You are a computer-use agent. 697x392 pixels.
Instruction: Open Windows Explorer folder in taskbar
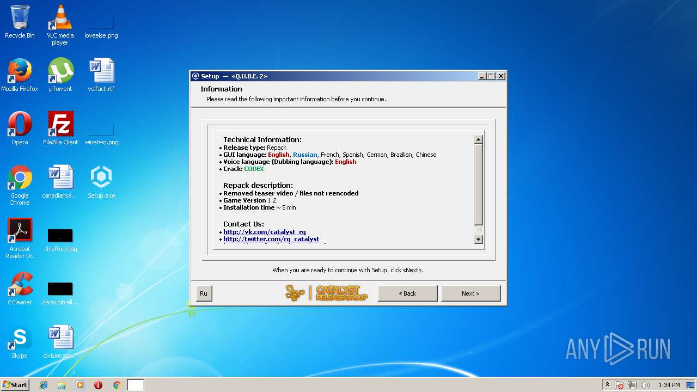(62, 385)
